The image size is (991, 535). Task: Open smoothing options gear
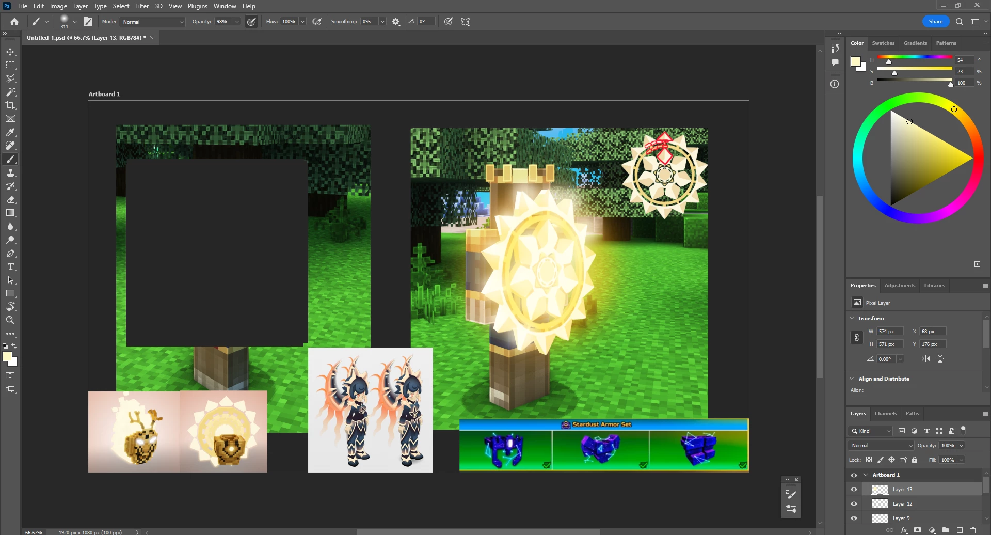396,22
